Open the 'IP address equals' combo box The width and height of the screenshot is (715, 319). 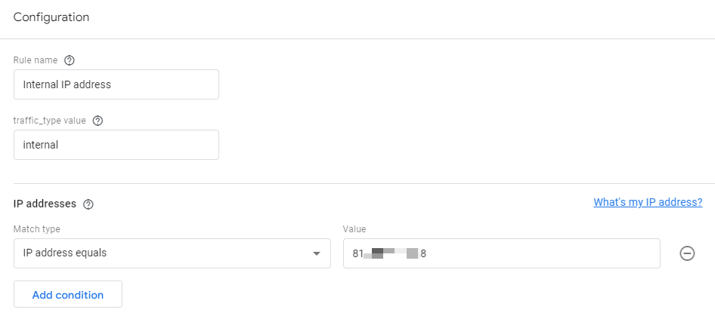[x=172, y=253]
